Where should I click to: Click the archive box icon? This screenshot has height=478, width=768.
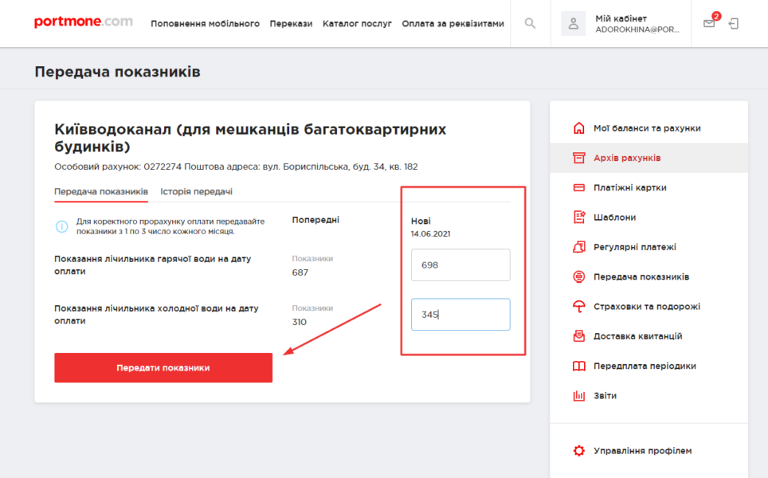579,158
